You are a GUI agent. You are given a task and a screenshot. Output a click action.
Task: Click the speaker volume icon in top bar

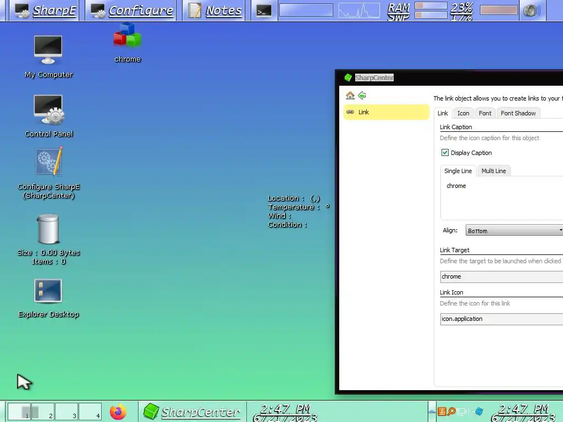coord(532,11)
